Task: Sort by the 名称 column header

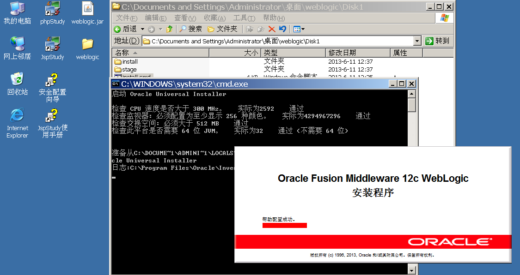Action: [160, 53]
